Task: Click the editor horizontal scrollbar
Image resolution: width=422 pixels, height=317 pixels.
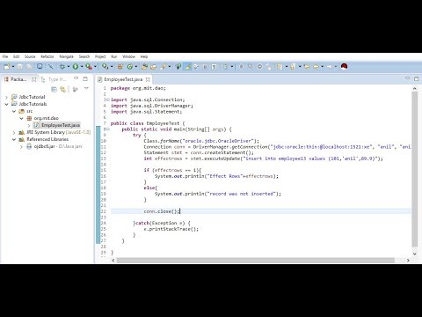Action: click(256, 260)
